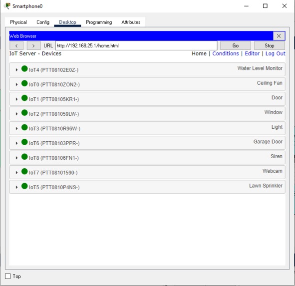Open the Programming tab
The height and width of the screenshot is (286, 295).
(99, 22)
